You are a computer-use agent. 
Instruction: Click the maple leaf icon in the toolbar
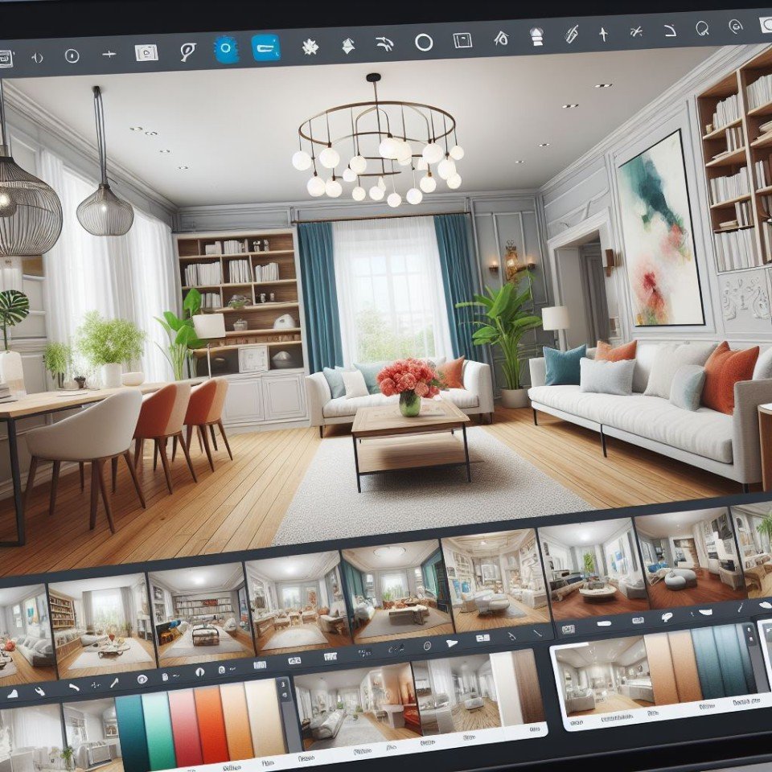[310, 46]
